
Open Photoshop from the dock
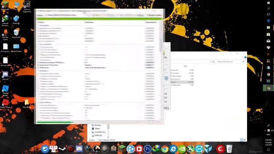tap(148, 149)
